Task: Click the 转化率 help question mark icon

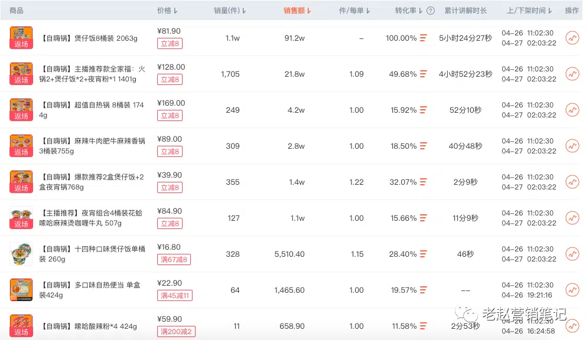Action: (x=431, y=11)
